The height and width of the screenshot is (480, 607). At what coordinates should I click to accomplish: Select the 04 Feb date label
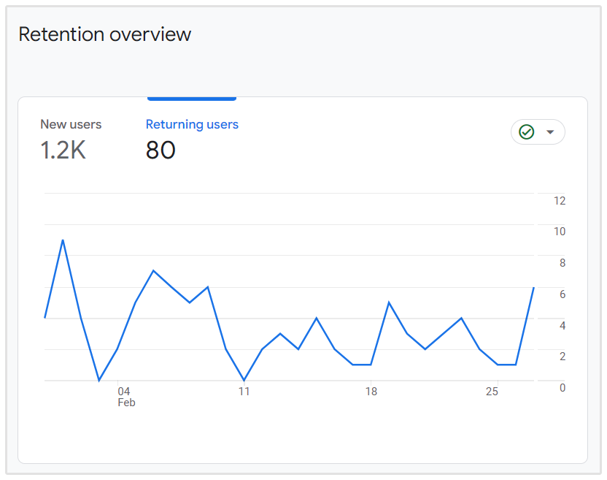click(x=125, y=397)
